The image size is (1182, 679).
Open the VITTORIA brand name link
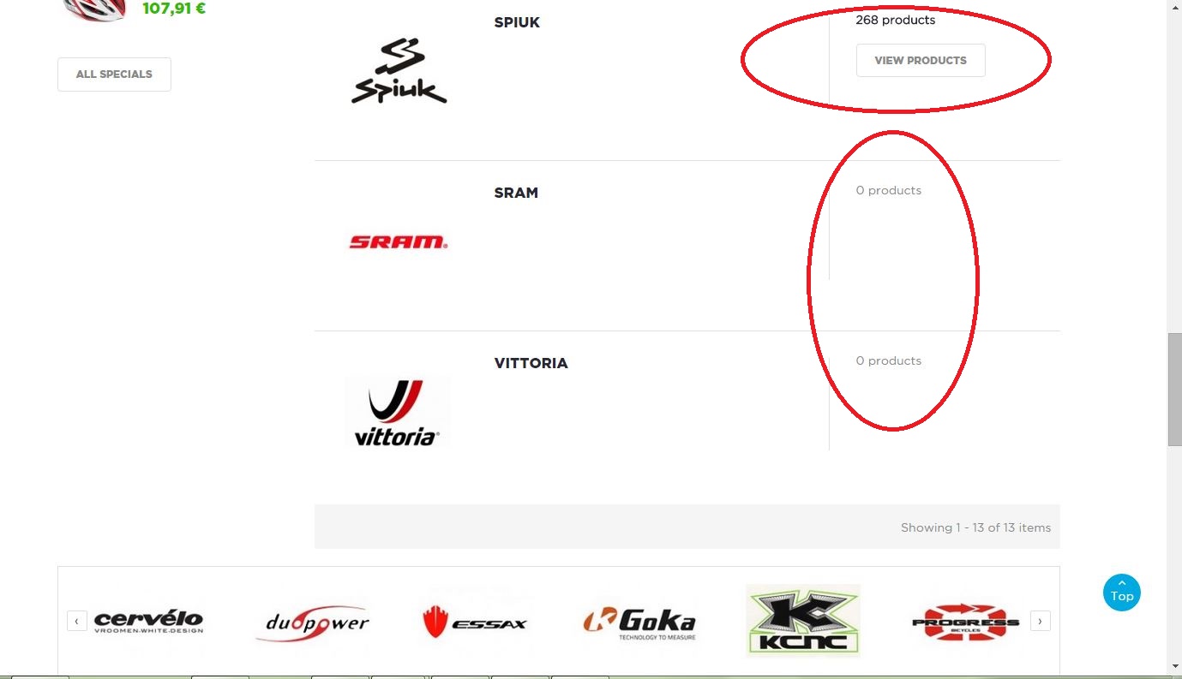(531, 364)
